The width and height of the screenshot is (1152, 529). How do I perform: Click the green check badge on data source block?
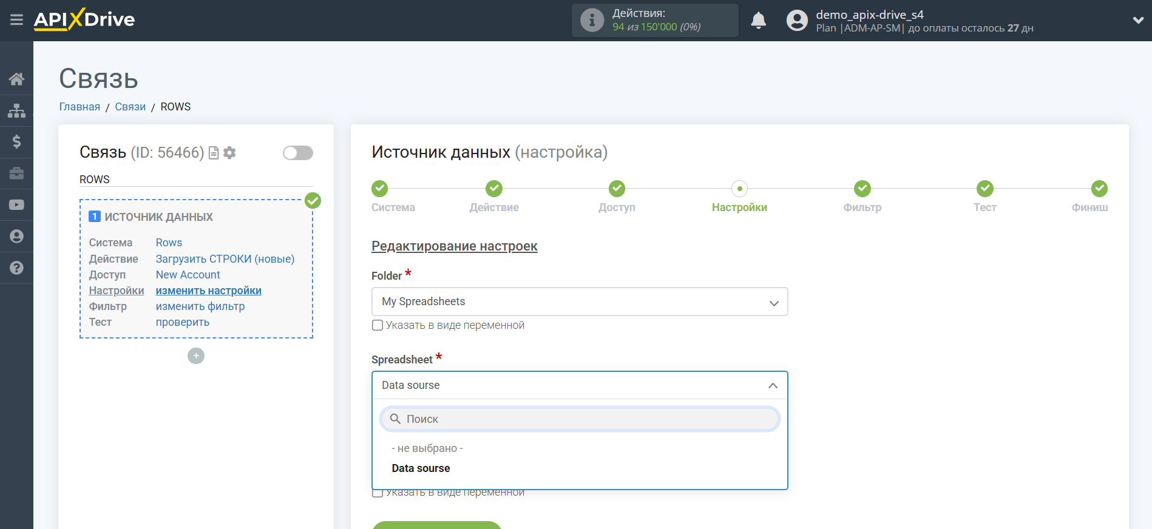pyautogui.click(x=313, y=200)
